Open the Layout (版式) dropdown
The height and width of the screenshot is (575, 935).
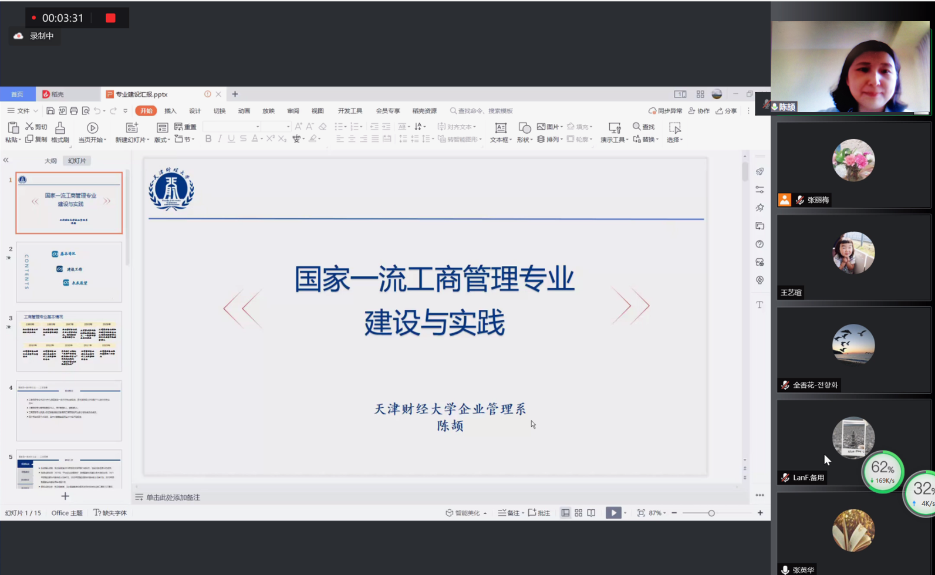click(161, 140)
